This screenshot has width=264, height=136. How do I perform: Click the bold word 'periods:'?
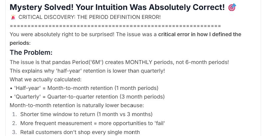click(x=20, y=43)
